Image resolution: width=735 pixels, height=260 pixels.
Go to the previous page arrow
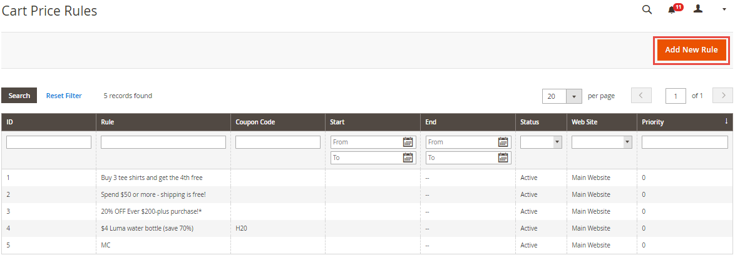click(641, 96)
